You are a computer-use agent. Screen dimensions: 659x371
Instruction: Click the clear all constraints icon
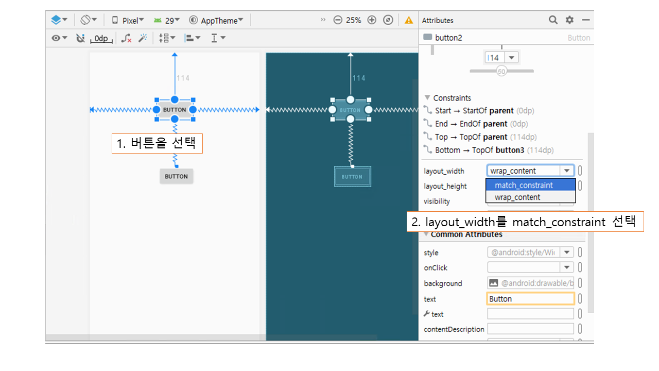[x=126, y=38]
